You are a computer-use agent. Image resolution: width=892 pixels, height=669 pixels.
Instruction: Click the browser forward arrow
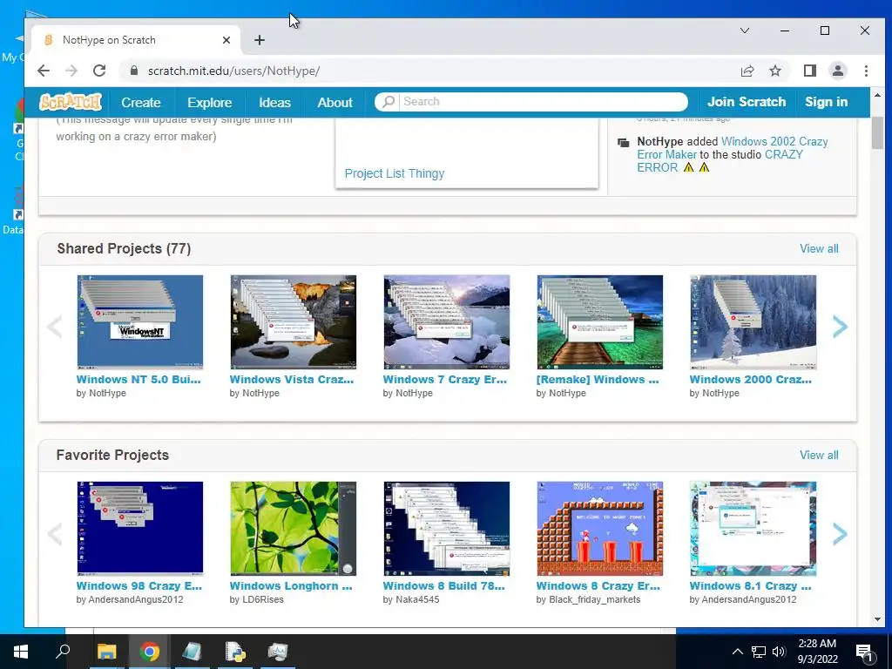[71, 71]
